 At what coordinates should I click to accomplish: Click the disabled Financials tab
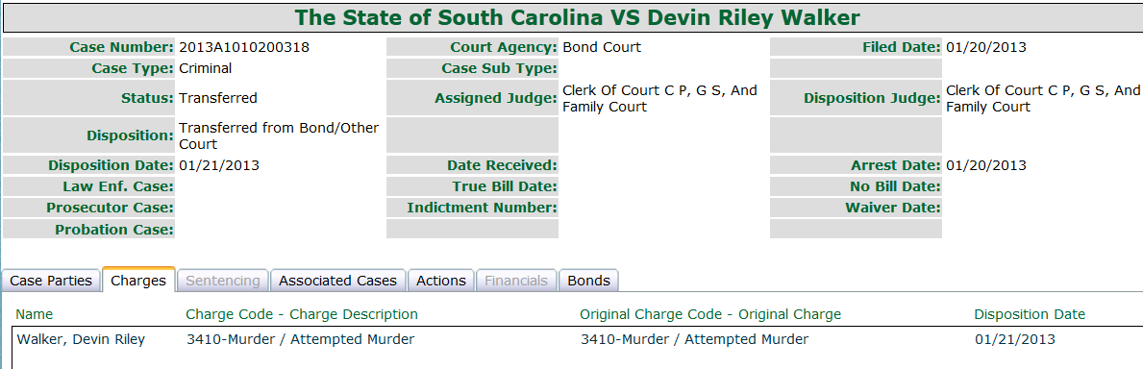[x=516, y=281]
